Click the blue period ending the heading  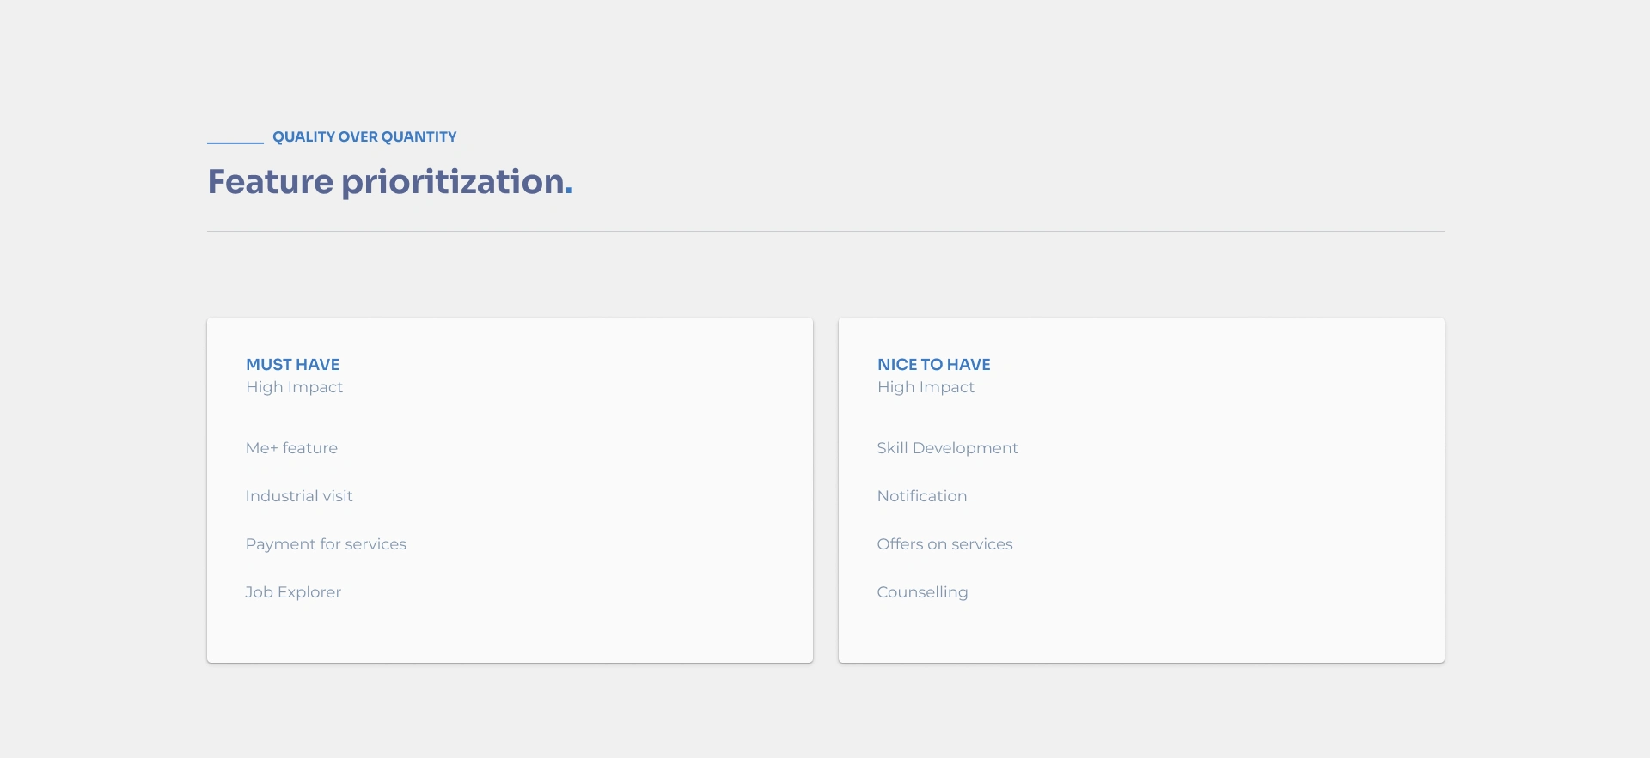569,192
